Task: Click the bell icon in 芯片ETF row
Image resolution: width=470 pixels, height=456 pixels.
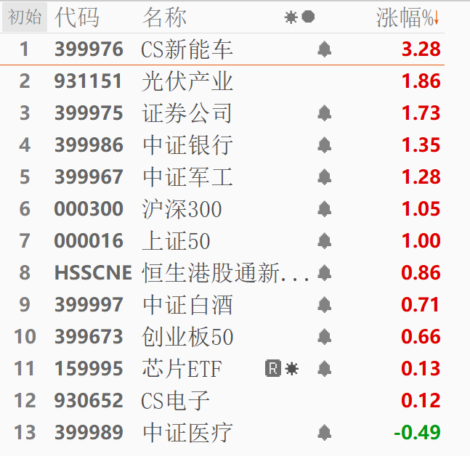Action: [x=324, y=369]
